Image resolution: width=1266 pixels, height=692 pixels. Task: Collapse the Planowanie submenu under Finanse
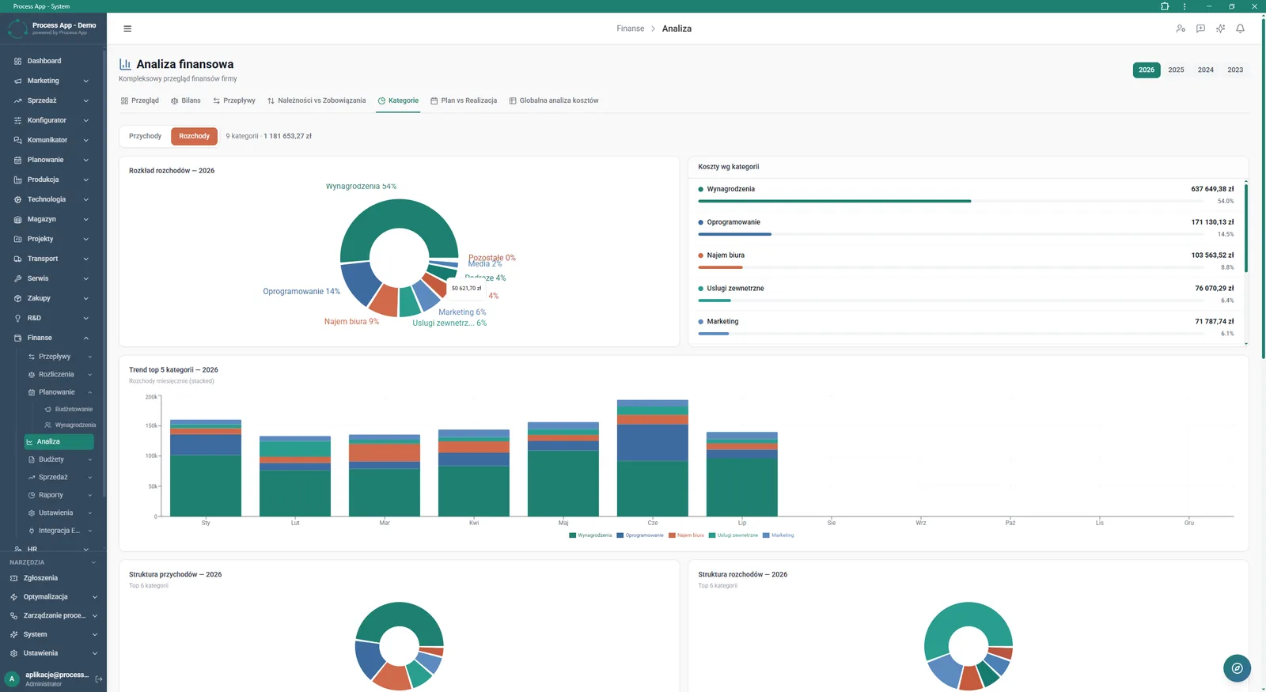tap(89, 392)
